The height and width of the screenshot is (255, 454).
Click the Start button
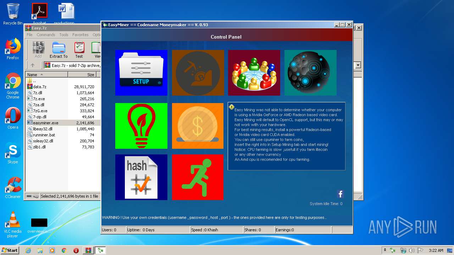10,250
